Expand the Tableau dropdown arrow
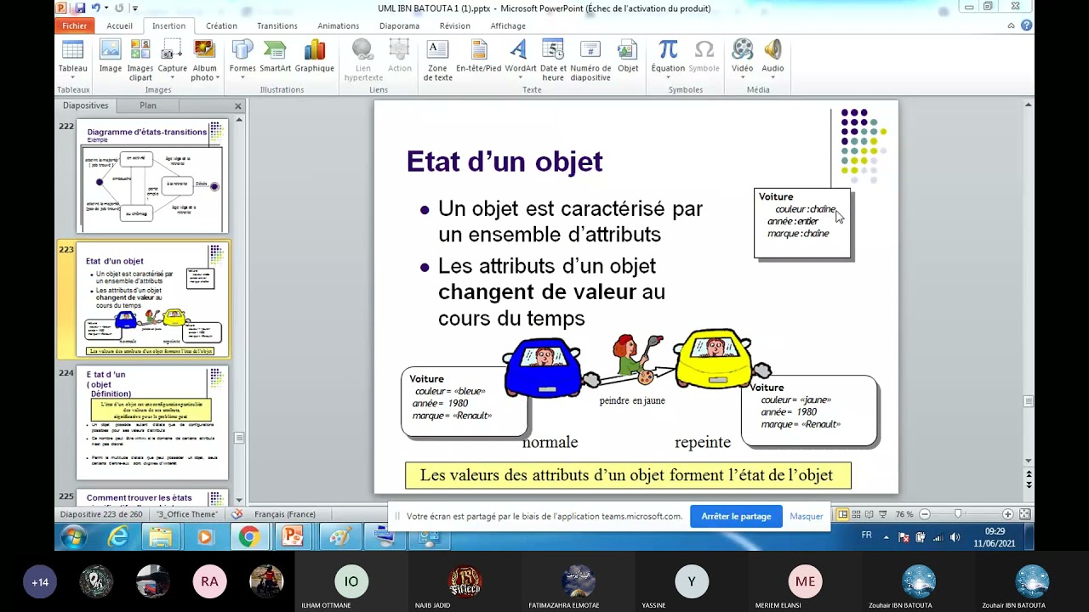 point(72,78)
